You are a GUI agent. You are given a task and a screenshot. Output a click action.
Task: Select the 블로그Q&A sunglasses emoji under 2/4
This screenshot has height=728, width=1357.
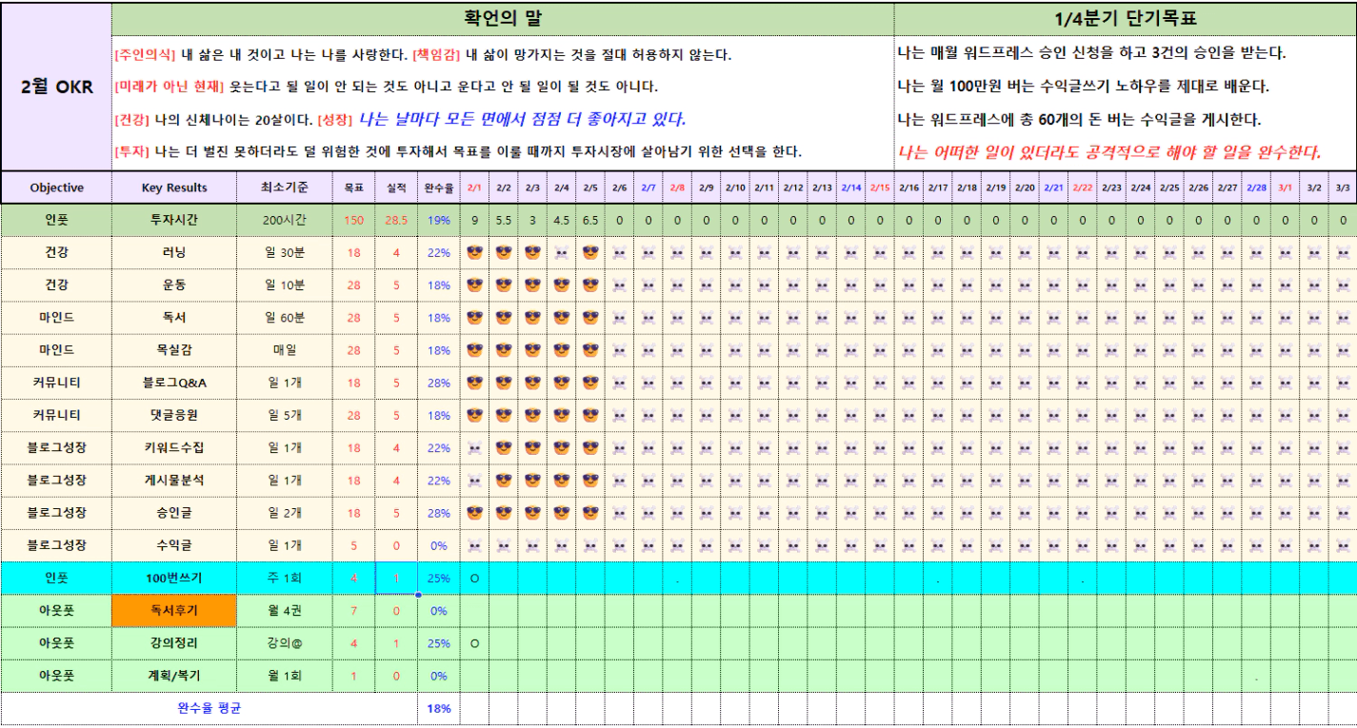[x=562, y=383]
